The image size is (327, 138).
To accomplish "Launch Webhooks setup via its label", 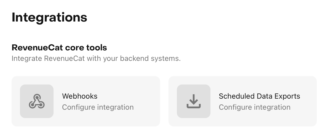I will click(80, 96).
